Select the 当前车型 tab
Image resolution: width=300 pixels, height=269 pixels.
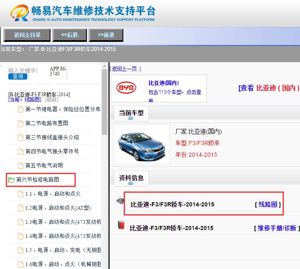point(131,113)
